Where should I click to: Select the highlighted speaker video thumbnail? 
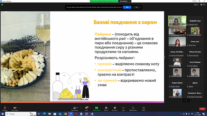pyautogui.click(x=177, y=21)
